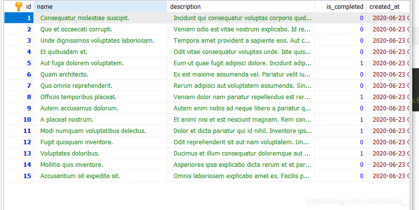This screenshot has height=210, width=419.
Task: Select is_completed value in row 13
Action: 361,154
